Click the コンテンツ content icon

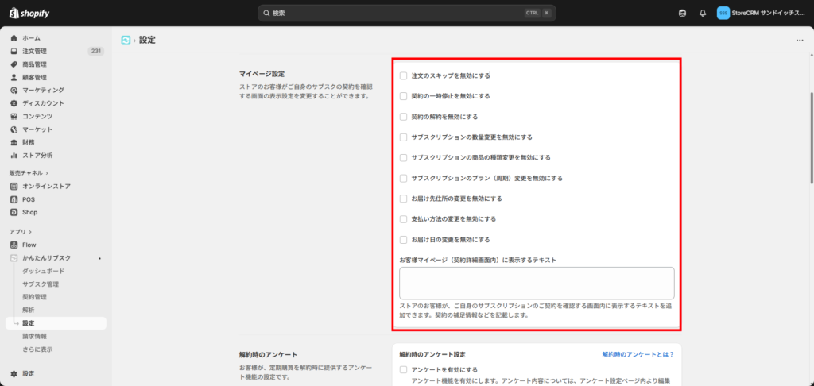point(14,116)
